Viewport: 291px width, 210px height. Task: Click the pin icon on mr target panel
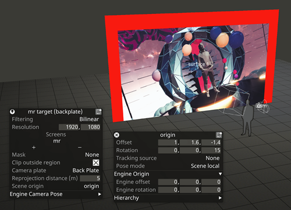click(x=12, y=111)
